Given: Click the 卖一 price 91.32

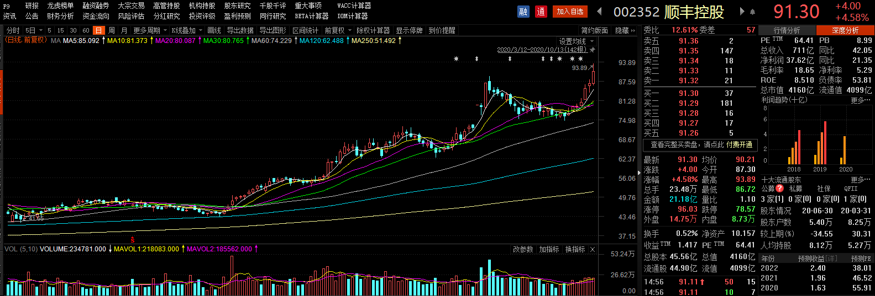Looking at the screenshot, I should click(x=689, y=80).
